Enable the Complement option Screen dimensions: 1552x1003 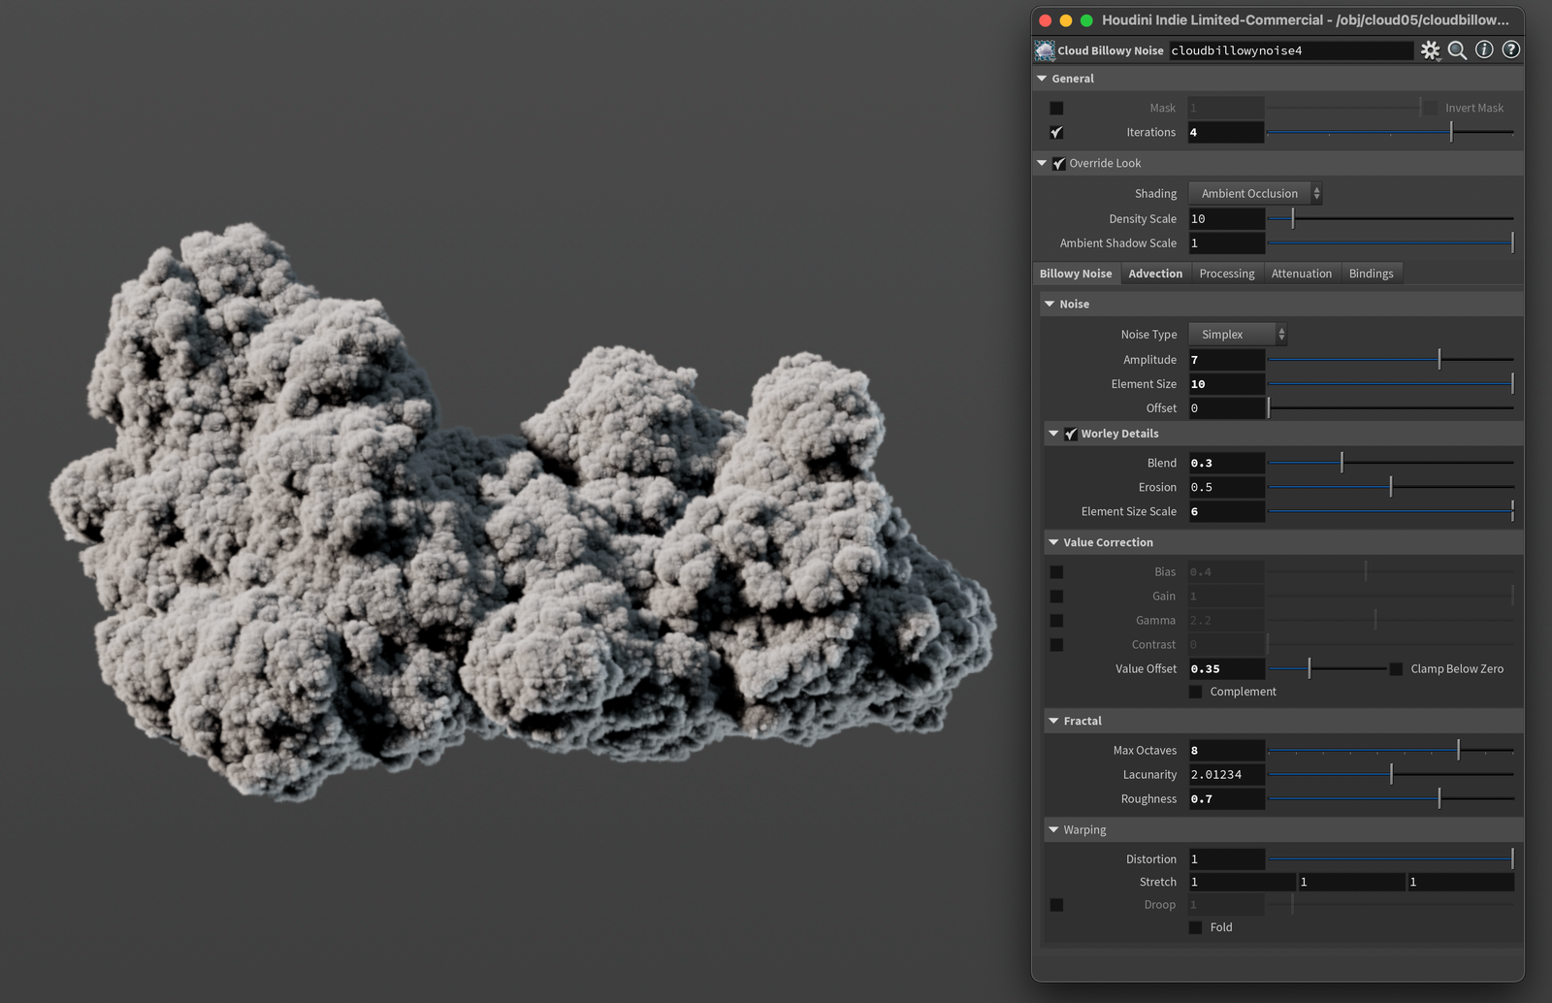pos(1195,691)
